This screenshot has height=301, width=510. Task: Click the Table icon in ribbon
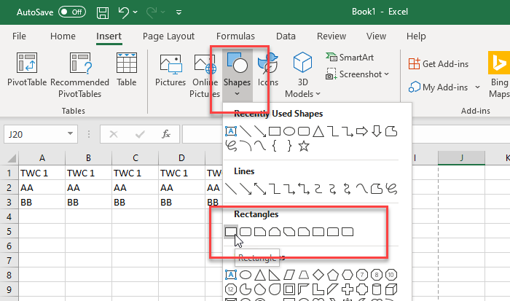pos(127,74)
